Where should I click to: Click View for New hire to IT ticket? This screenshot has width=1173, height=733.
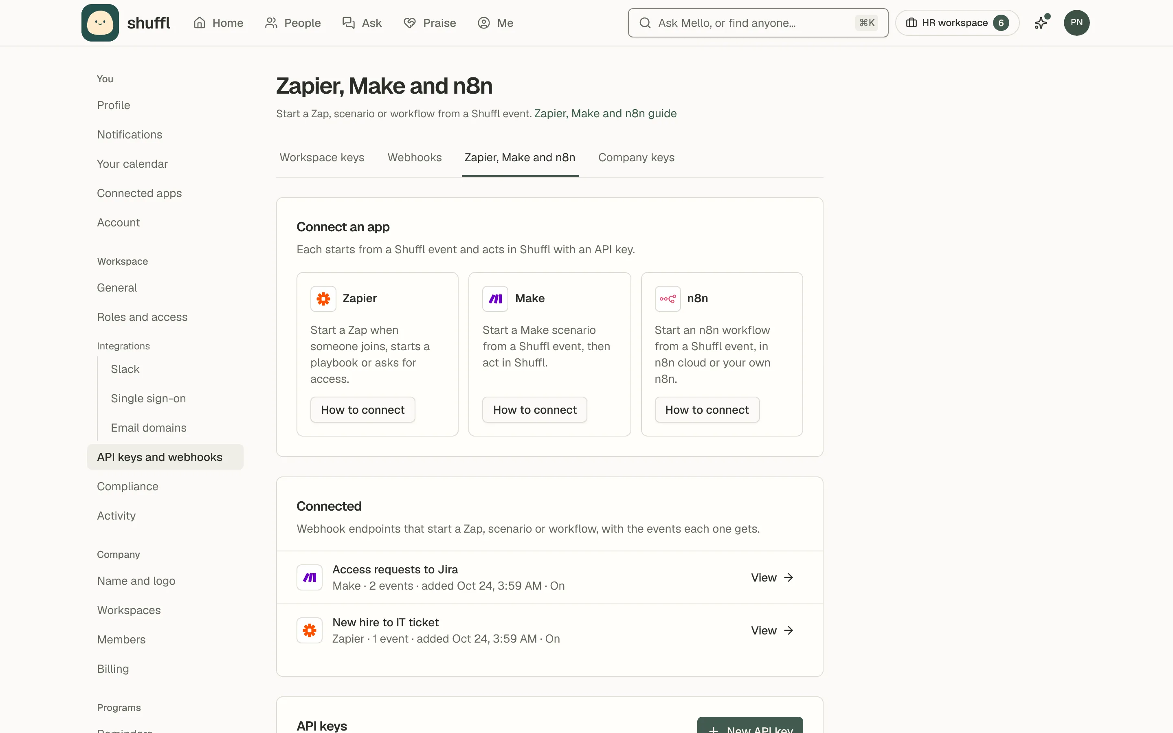coord(772,630)
